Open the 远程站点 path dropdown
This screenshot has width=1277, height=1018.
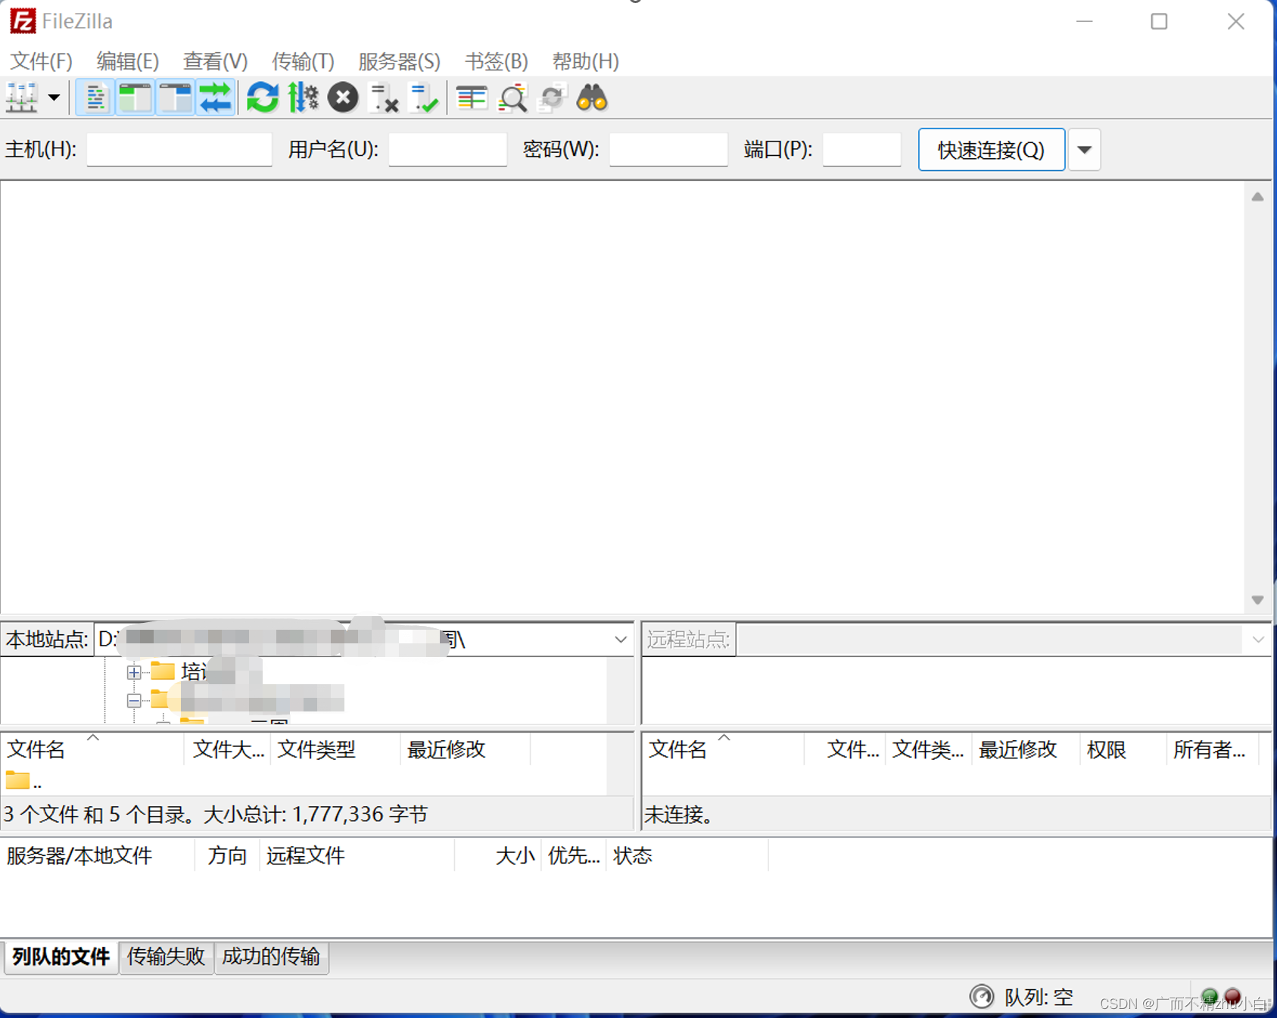(x=1257, y=640)
